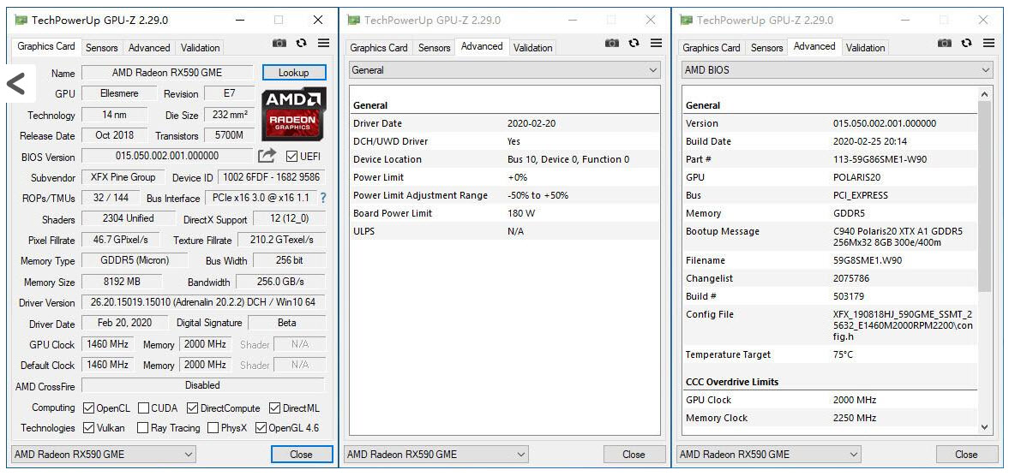1009x476 pixels.
Task: Click the Part # 113-59G86SME1-W90 value
Action: pos(880,159)
